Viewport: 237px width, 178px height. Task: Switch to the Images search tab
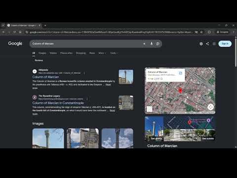coord(42,53)
